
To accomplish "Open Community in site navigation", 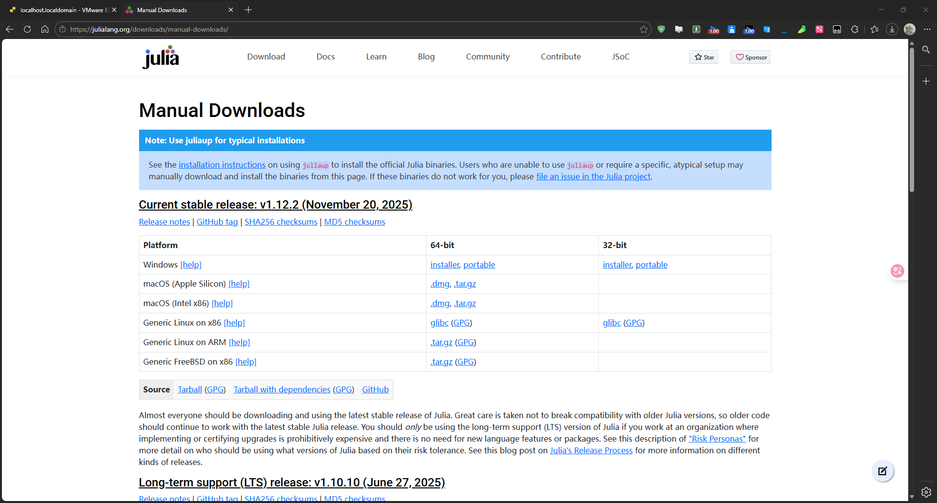I will [488, 57].
